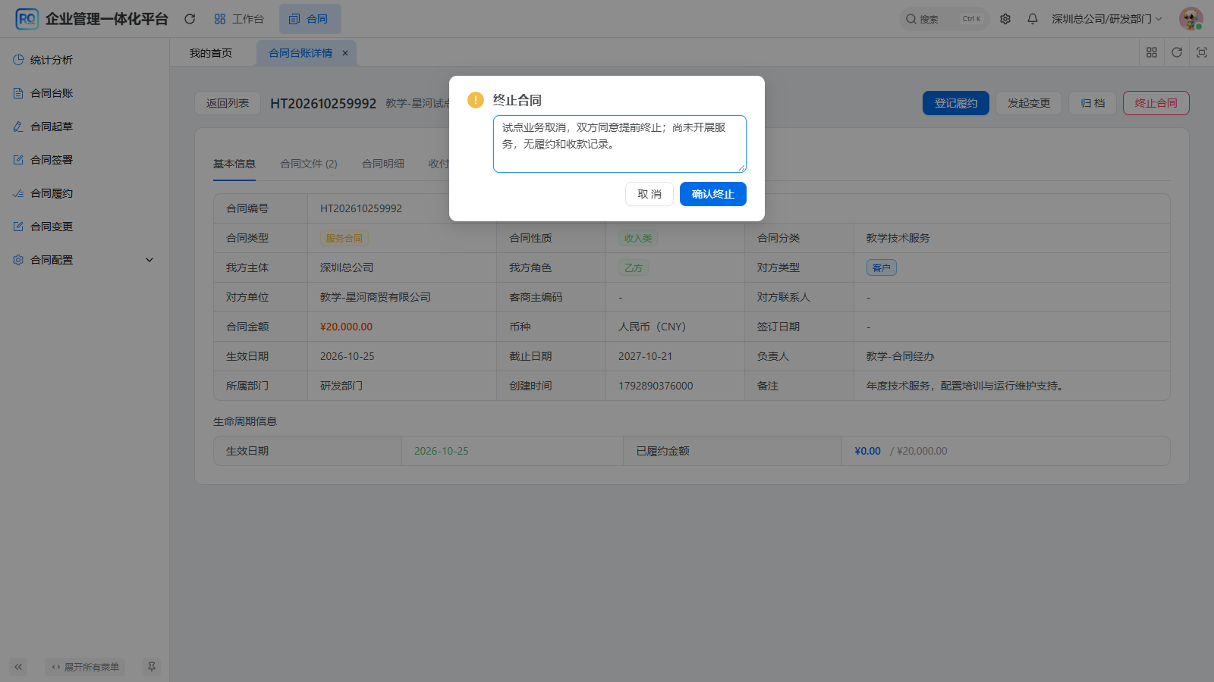The image size is (1214, 682).
Task: Click 取消 in the 终止合同 dialog
Action: pyautogui.click(x=649, y=194)
